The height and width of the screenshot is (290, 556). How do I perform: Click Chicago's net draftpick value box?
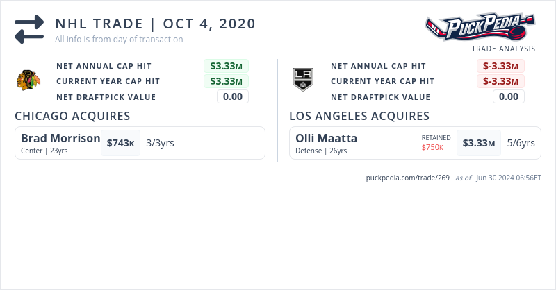233,96
